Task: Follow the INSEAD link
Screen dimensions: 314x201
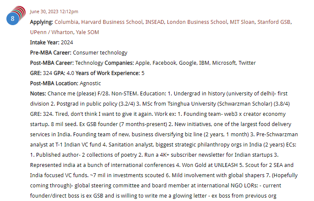Action: click(x=155, y=22)
